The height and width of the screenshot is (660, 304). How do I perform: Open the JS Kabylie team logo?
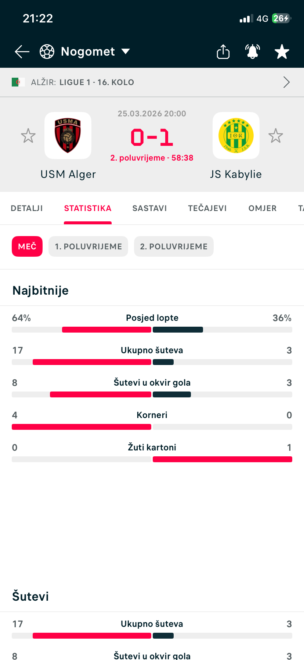click(x=236, y=136)
